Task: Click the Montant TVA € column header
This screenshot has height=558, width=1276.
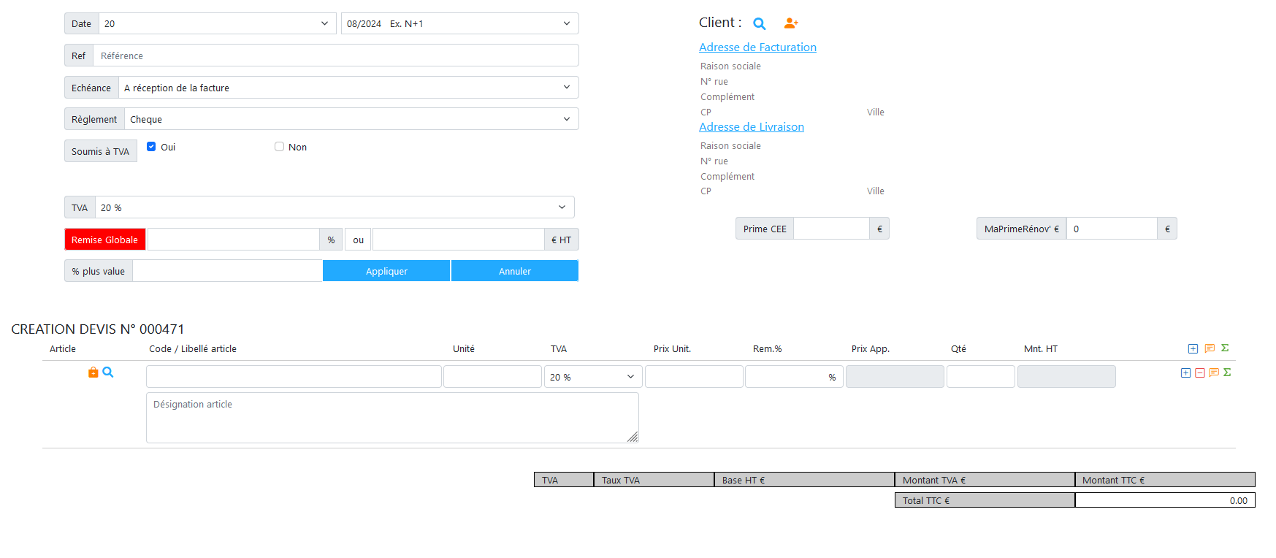Action: pos(985,480)
